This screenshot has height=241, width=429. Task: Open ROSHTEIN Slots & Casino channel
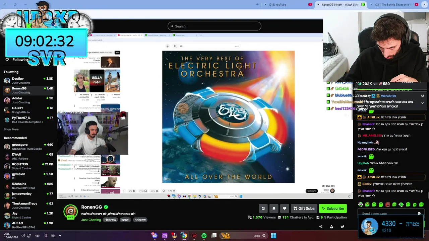(x=28, y=166)
